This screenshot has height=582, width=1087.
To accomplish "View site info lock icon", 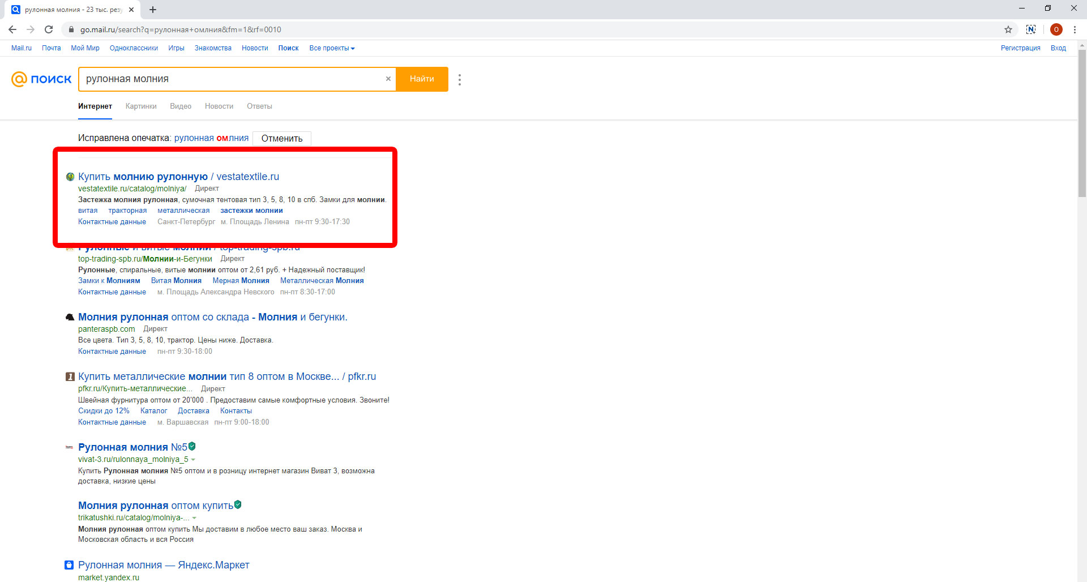I will click(x=71, y=29).
